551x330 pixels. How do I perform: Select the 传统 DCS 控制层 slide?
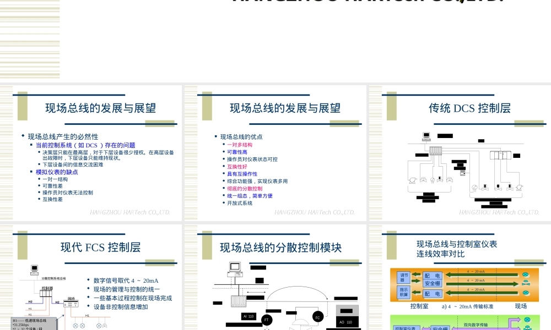[460, 153]
